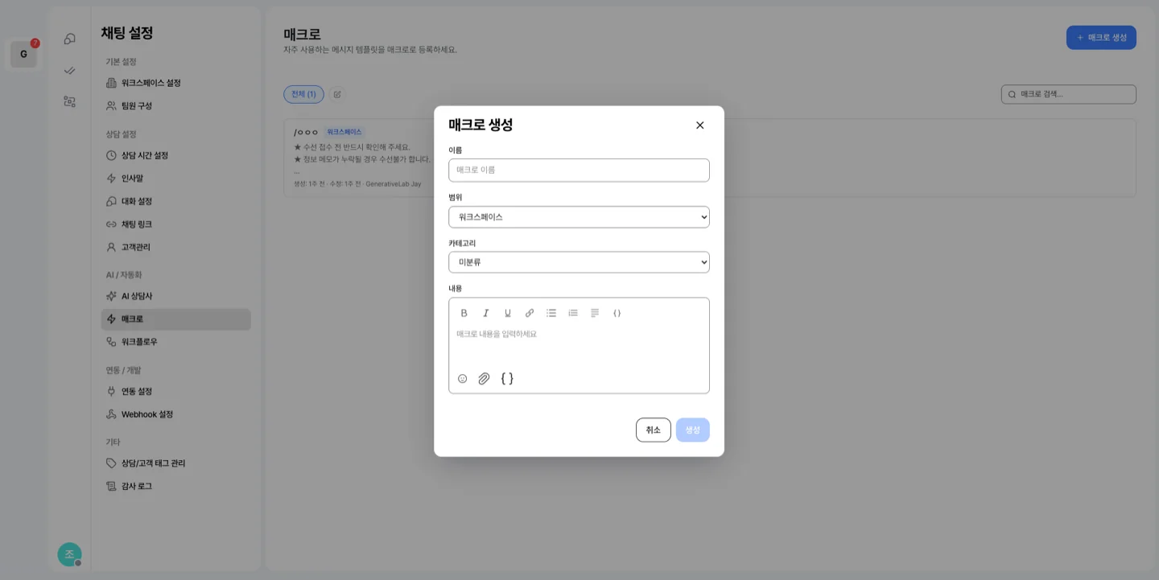Open the chat bubble icon in the sidebar rail
The height and width of the screenshot is (580, 1159).
click(x=70, y=39)
